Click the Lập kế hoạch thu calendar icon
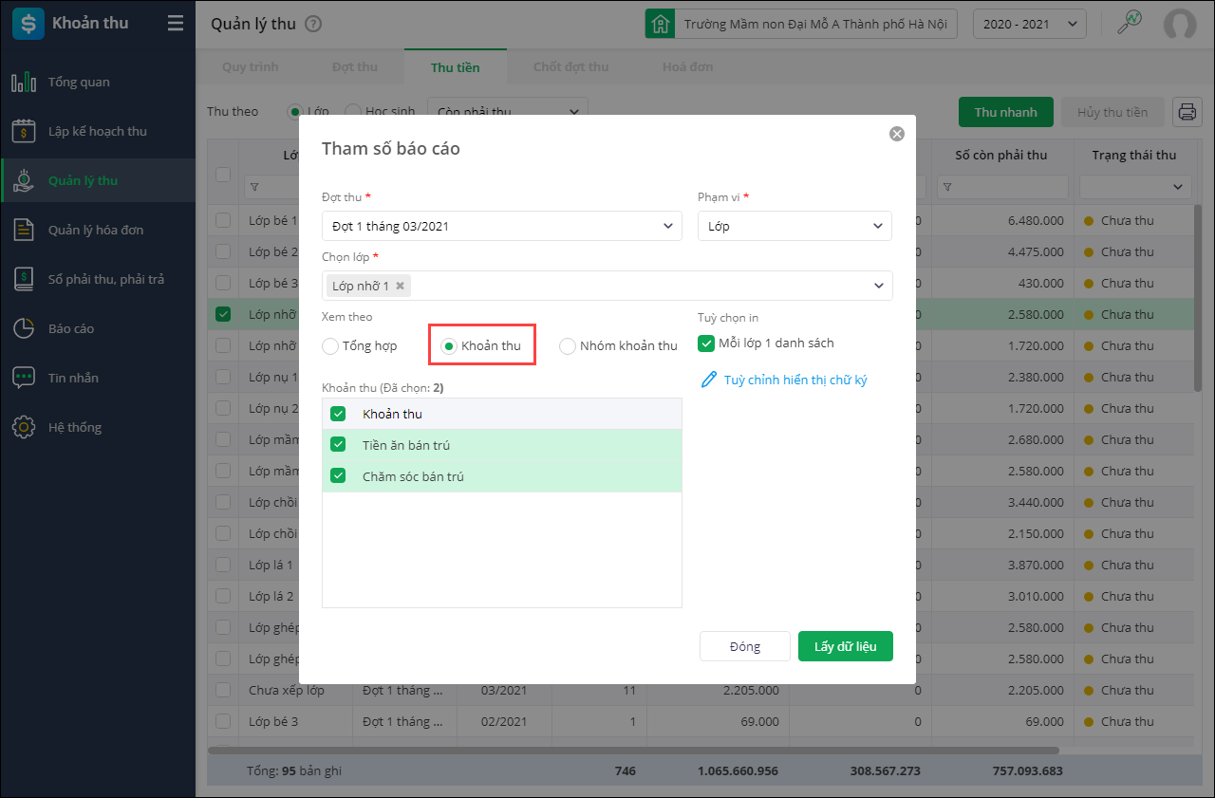1215x798 pixels. point(24,132)
